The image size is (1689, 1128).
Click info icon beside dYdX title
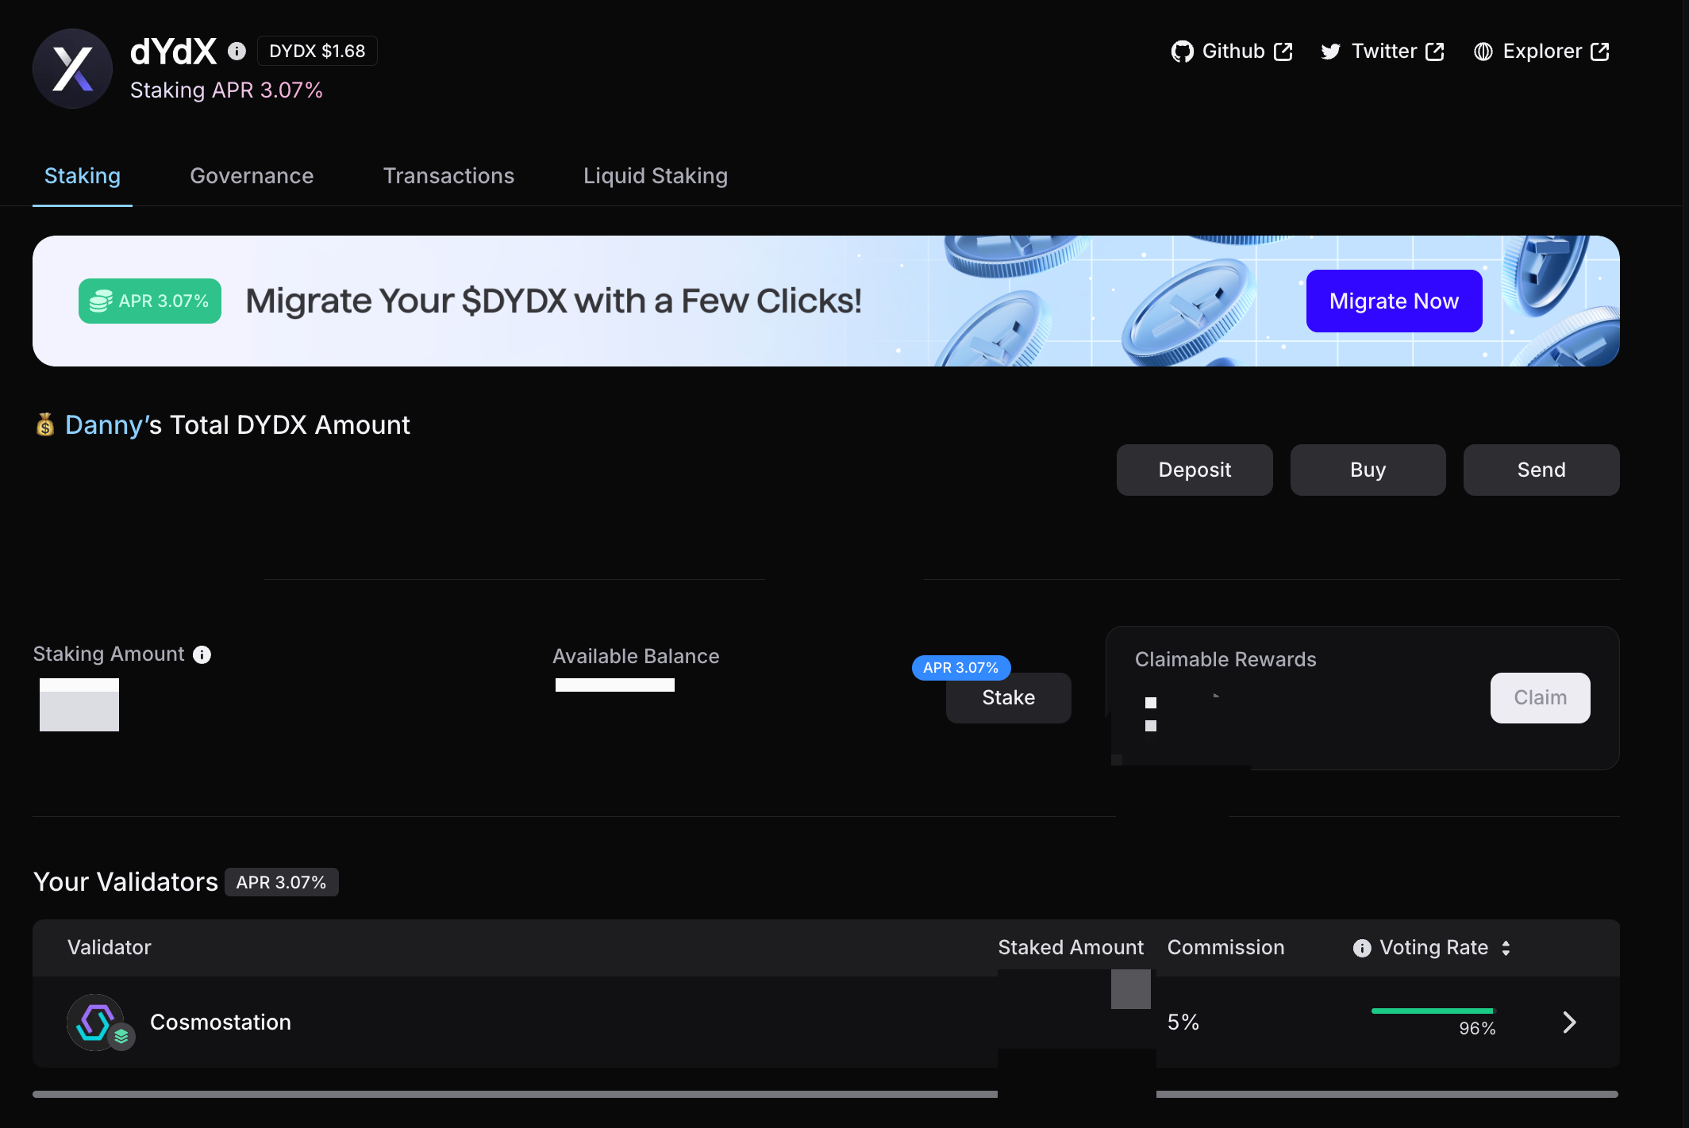(237, 51)
